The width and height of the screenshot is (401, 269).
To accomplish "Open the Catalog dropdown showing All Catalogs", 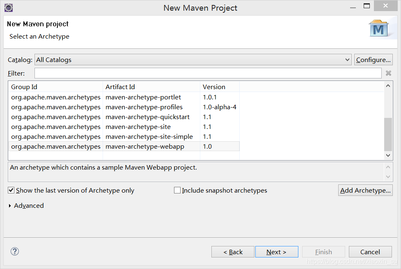I will 193,60.
